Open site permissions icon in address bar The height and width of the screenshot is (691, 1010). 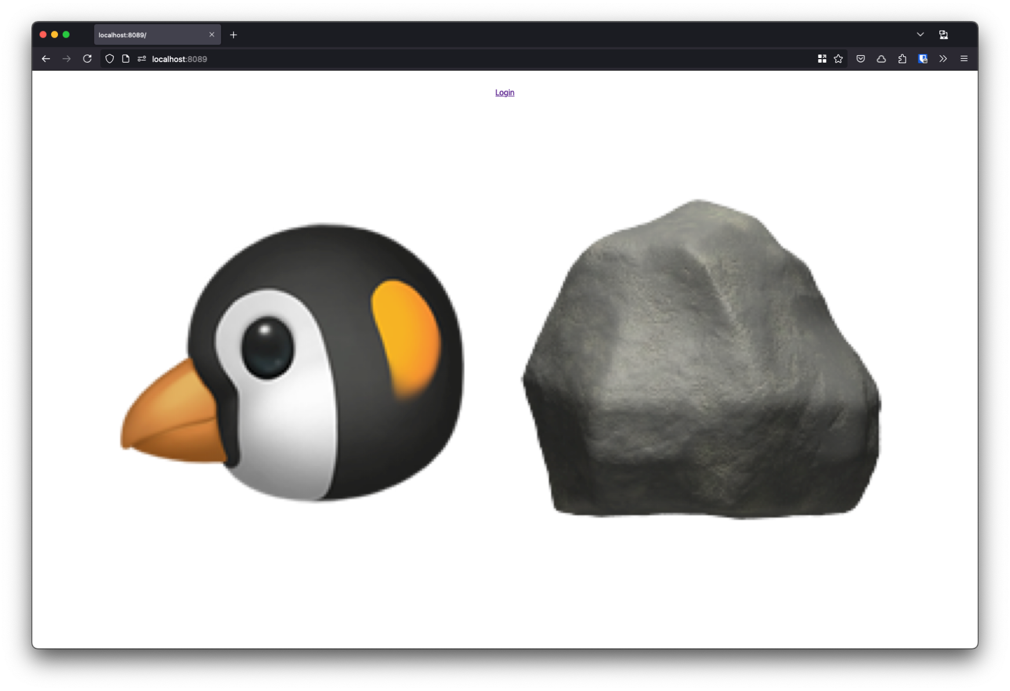click(142, 59)
